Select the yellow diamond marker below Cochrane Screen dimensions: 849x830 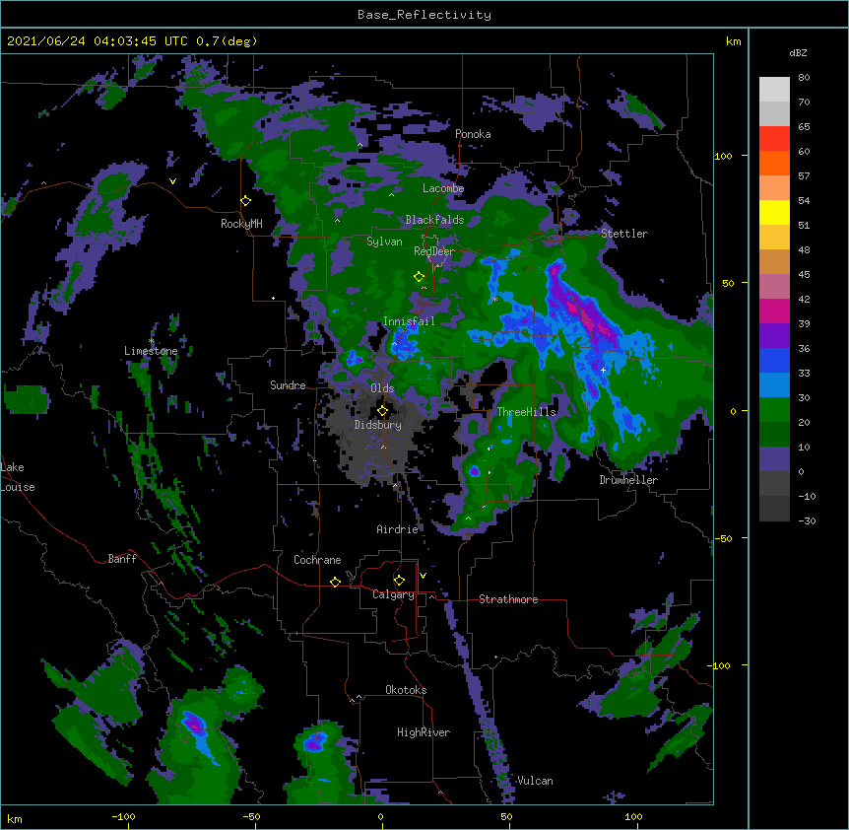click(x=335, y=582)
